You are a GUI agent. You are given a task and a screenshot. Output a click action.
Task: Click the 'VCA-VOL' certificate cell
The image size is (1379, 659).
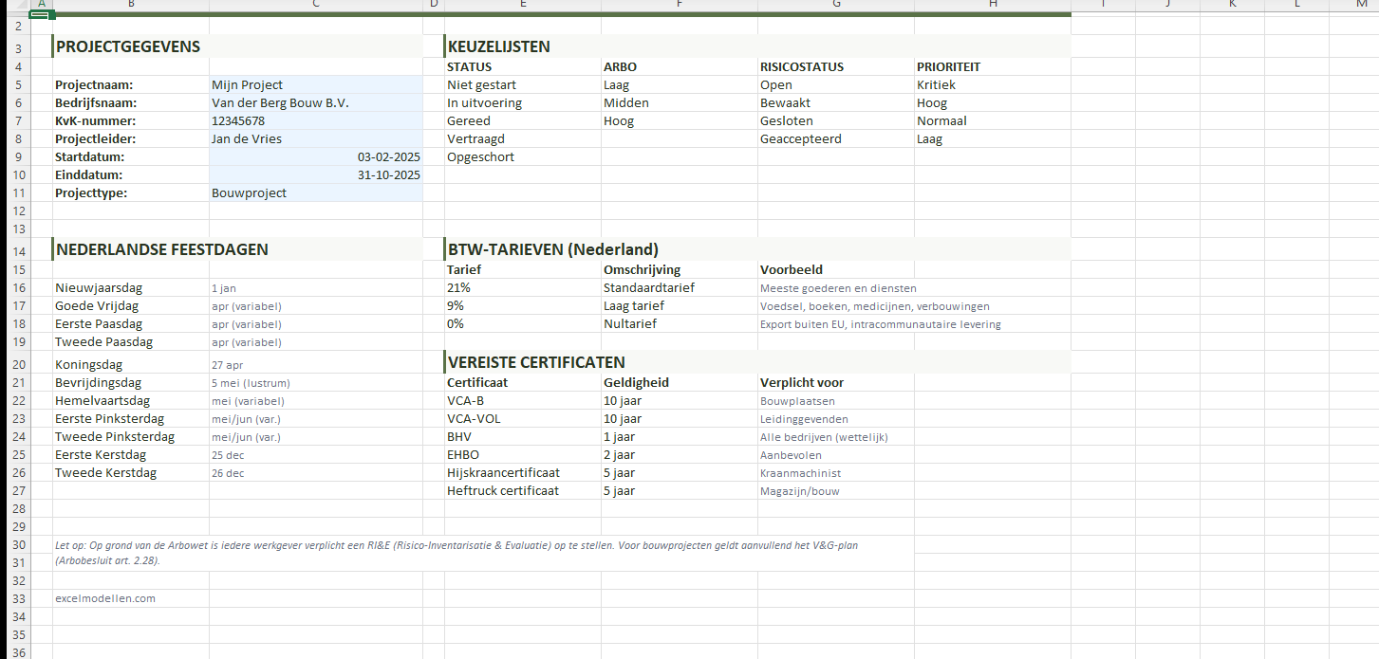pyautogui.click(x=474, y=419)
